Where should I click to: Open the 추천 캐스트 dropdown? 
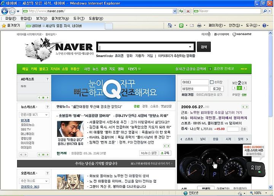click(34, 181)
